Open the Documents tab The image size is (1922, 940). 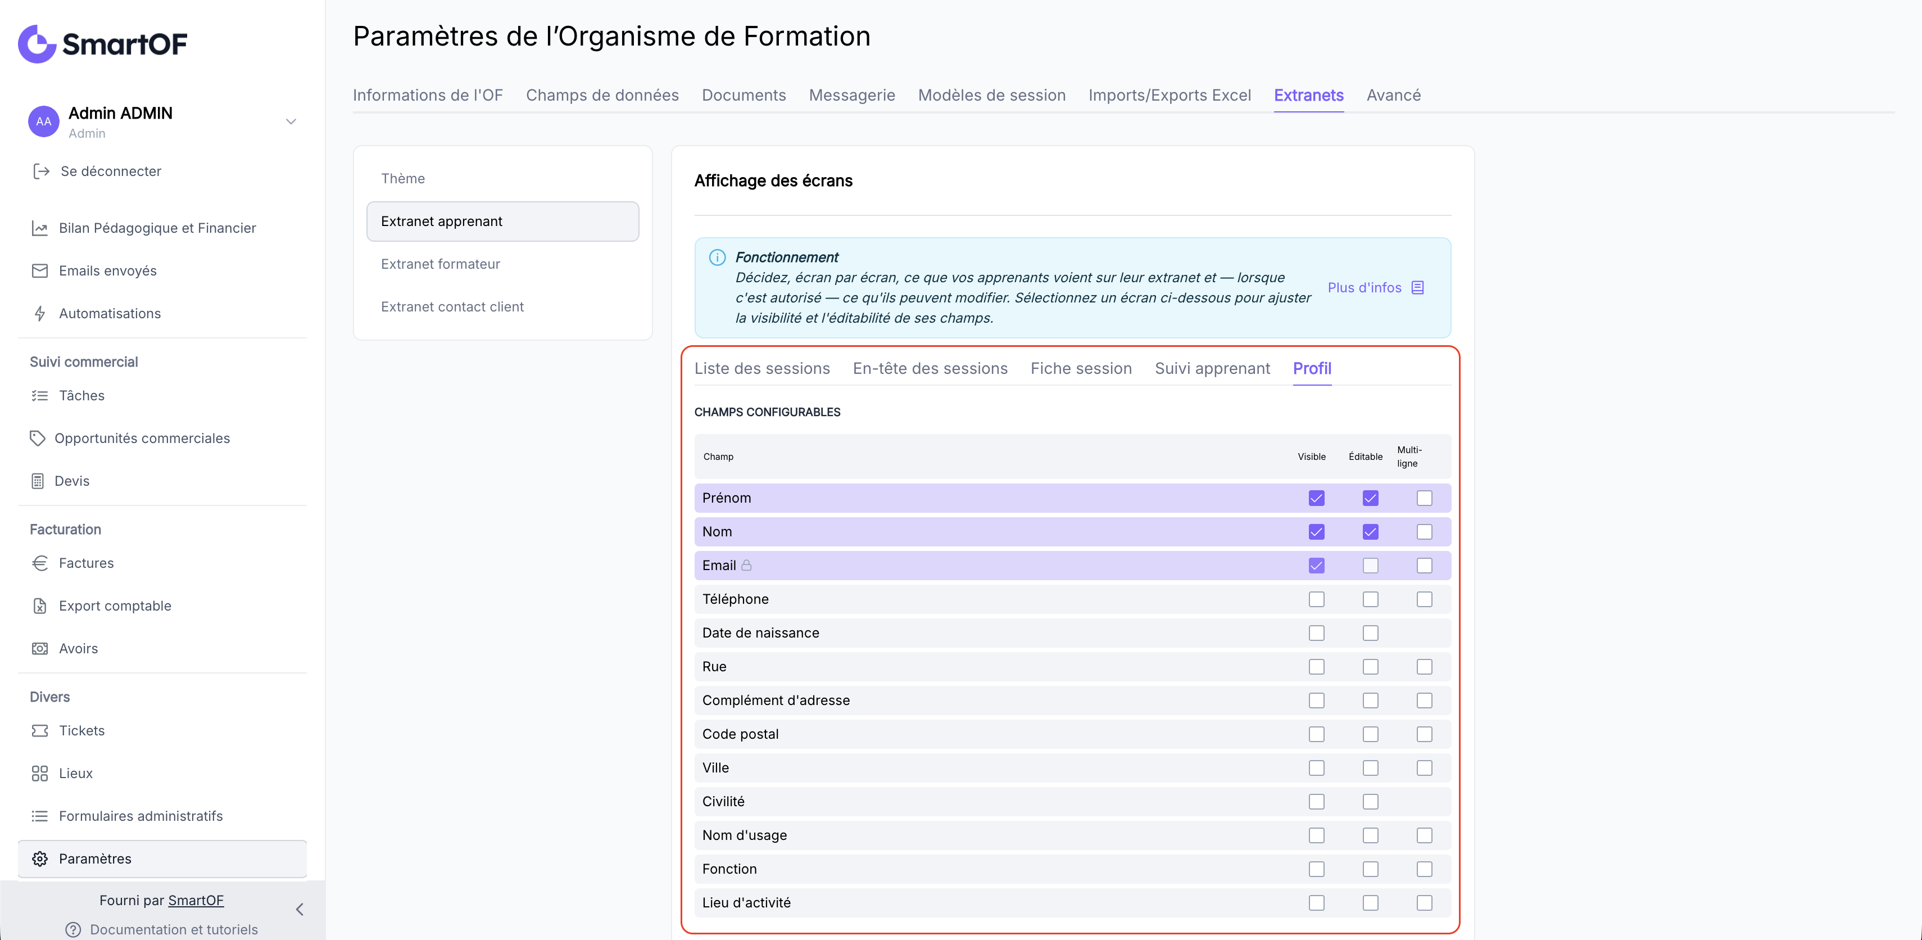743,95
